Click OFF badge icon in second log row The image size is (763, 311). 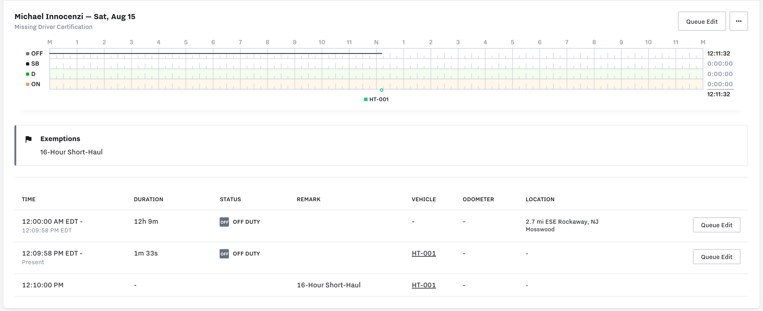[x=224, y=254]
